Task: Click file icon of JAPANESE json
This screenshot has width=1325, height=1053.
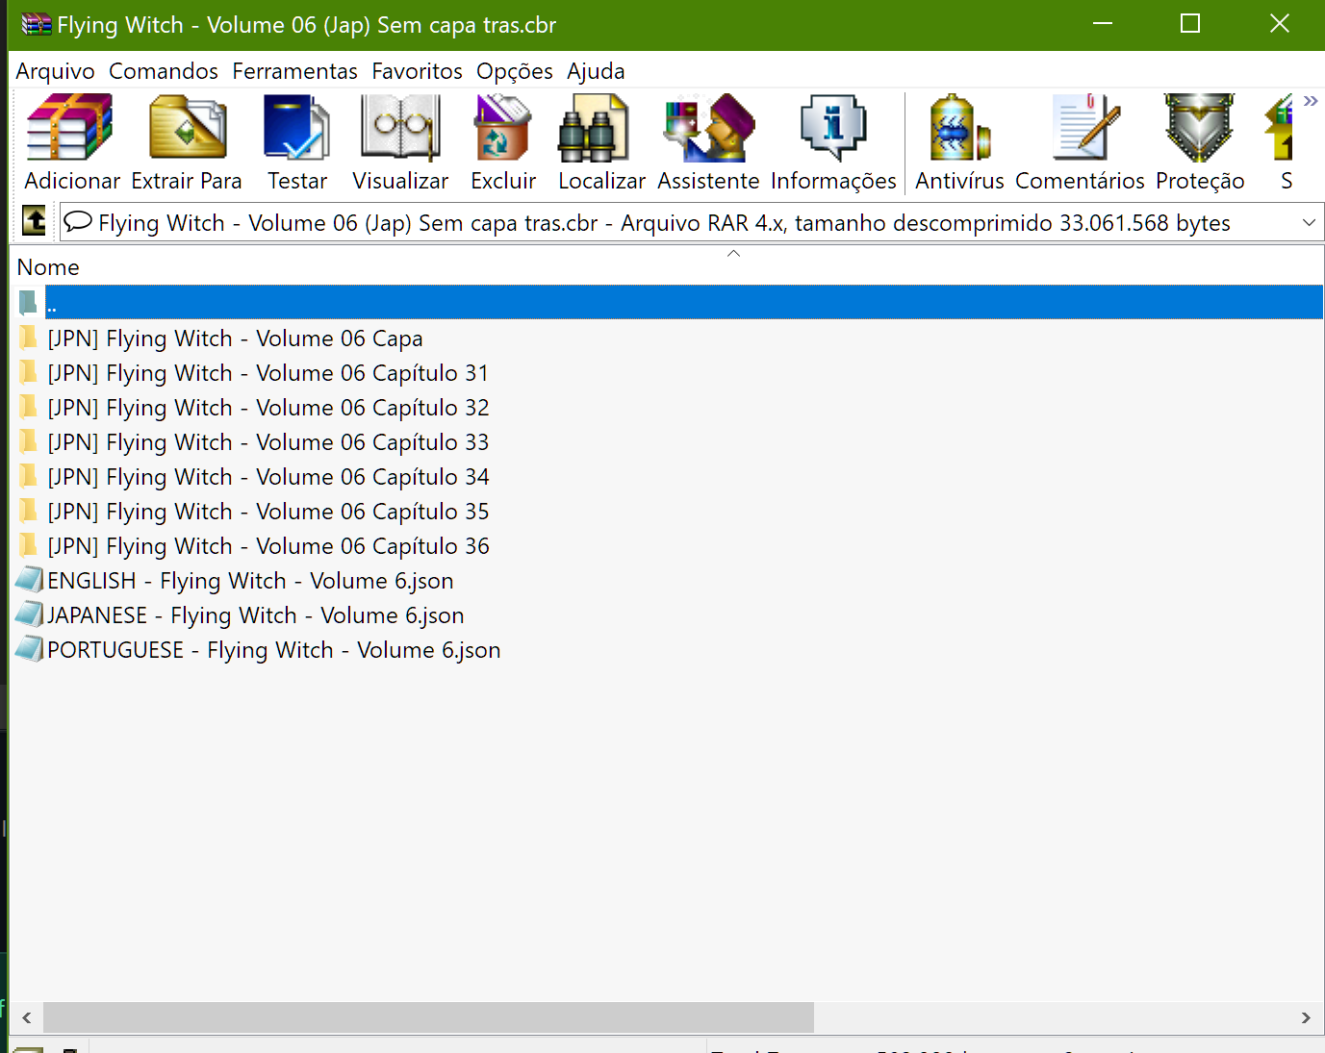Action: [x=30, y=614]
